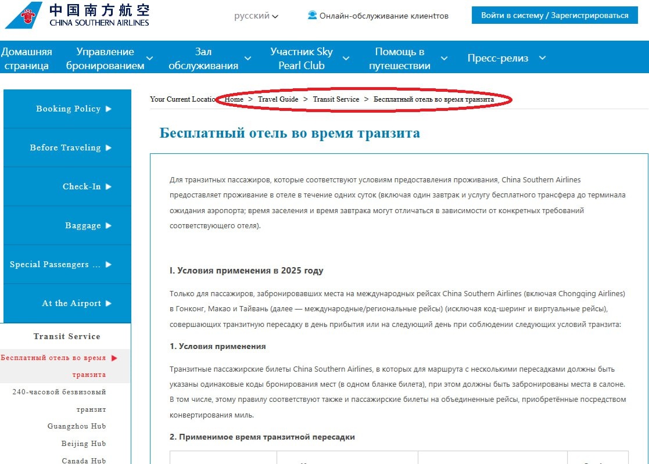Open the Home breadcrumb link
649x464 pixels.
point(234,99)
